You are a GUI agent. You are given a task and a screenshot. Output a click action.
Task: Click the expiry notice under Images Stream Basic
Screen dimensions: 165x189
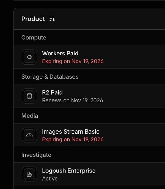tap(73, 139)
